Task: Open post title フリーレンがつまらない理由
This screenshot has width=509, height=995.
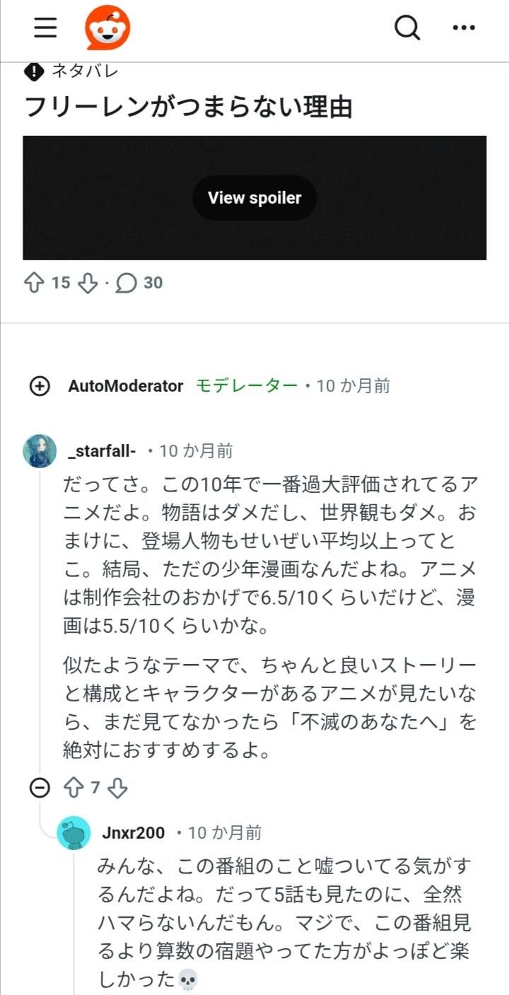Action: click(188, 107)
